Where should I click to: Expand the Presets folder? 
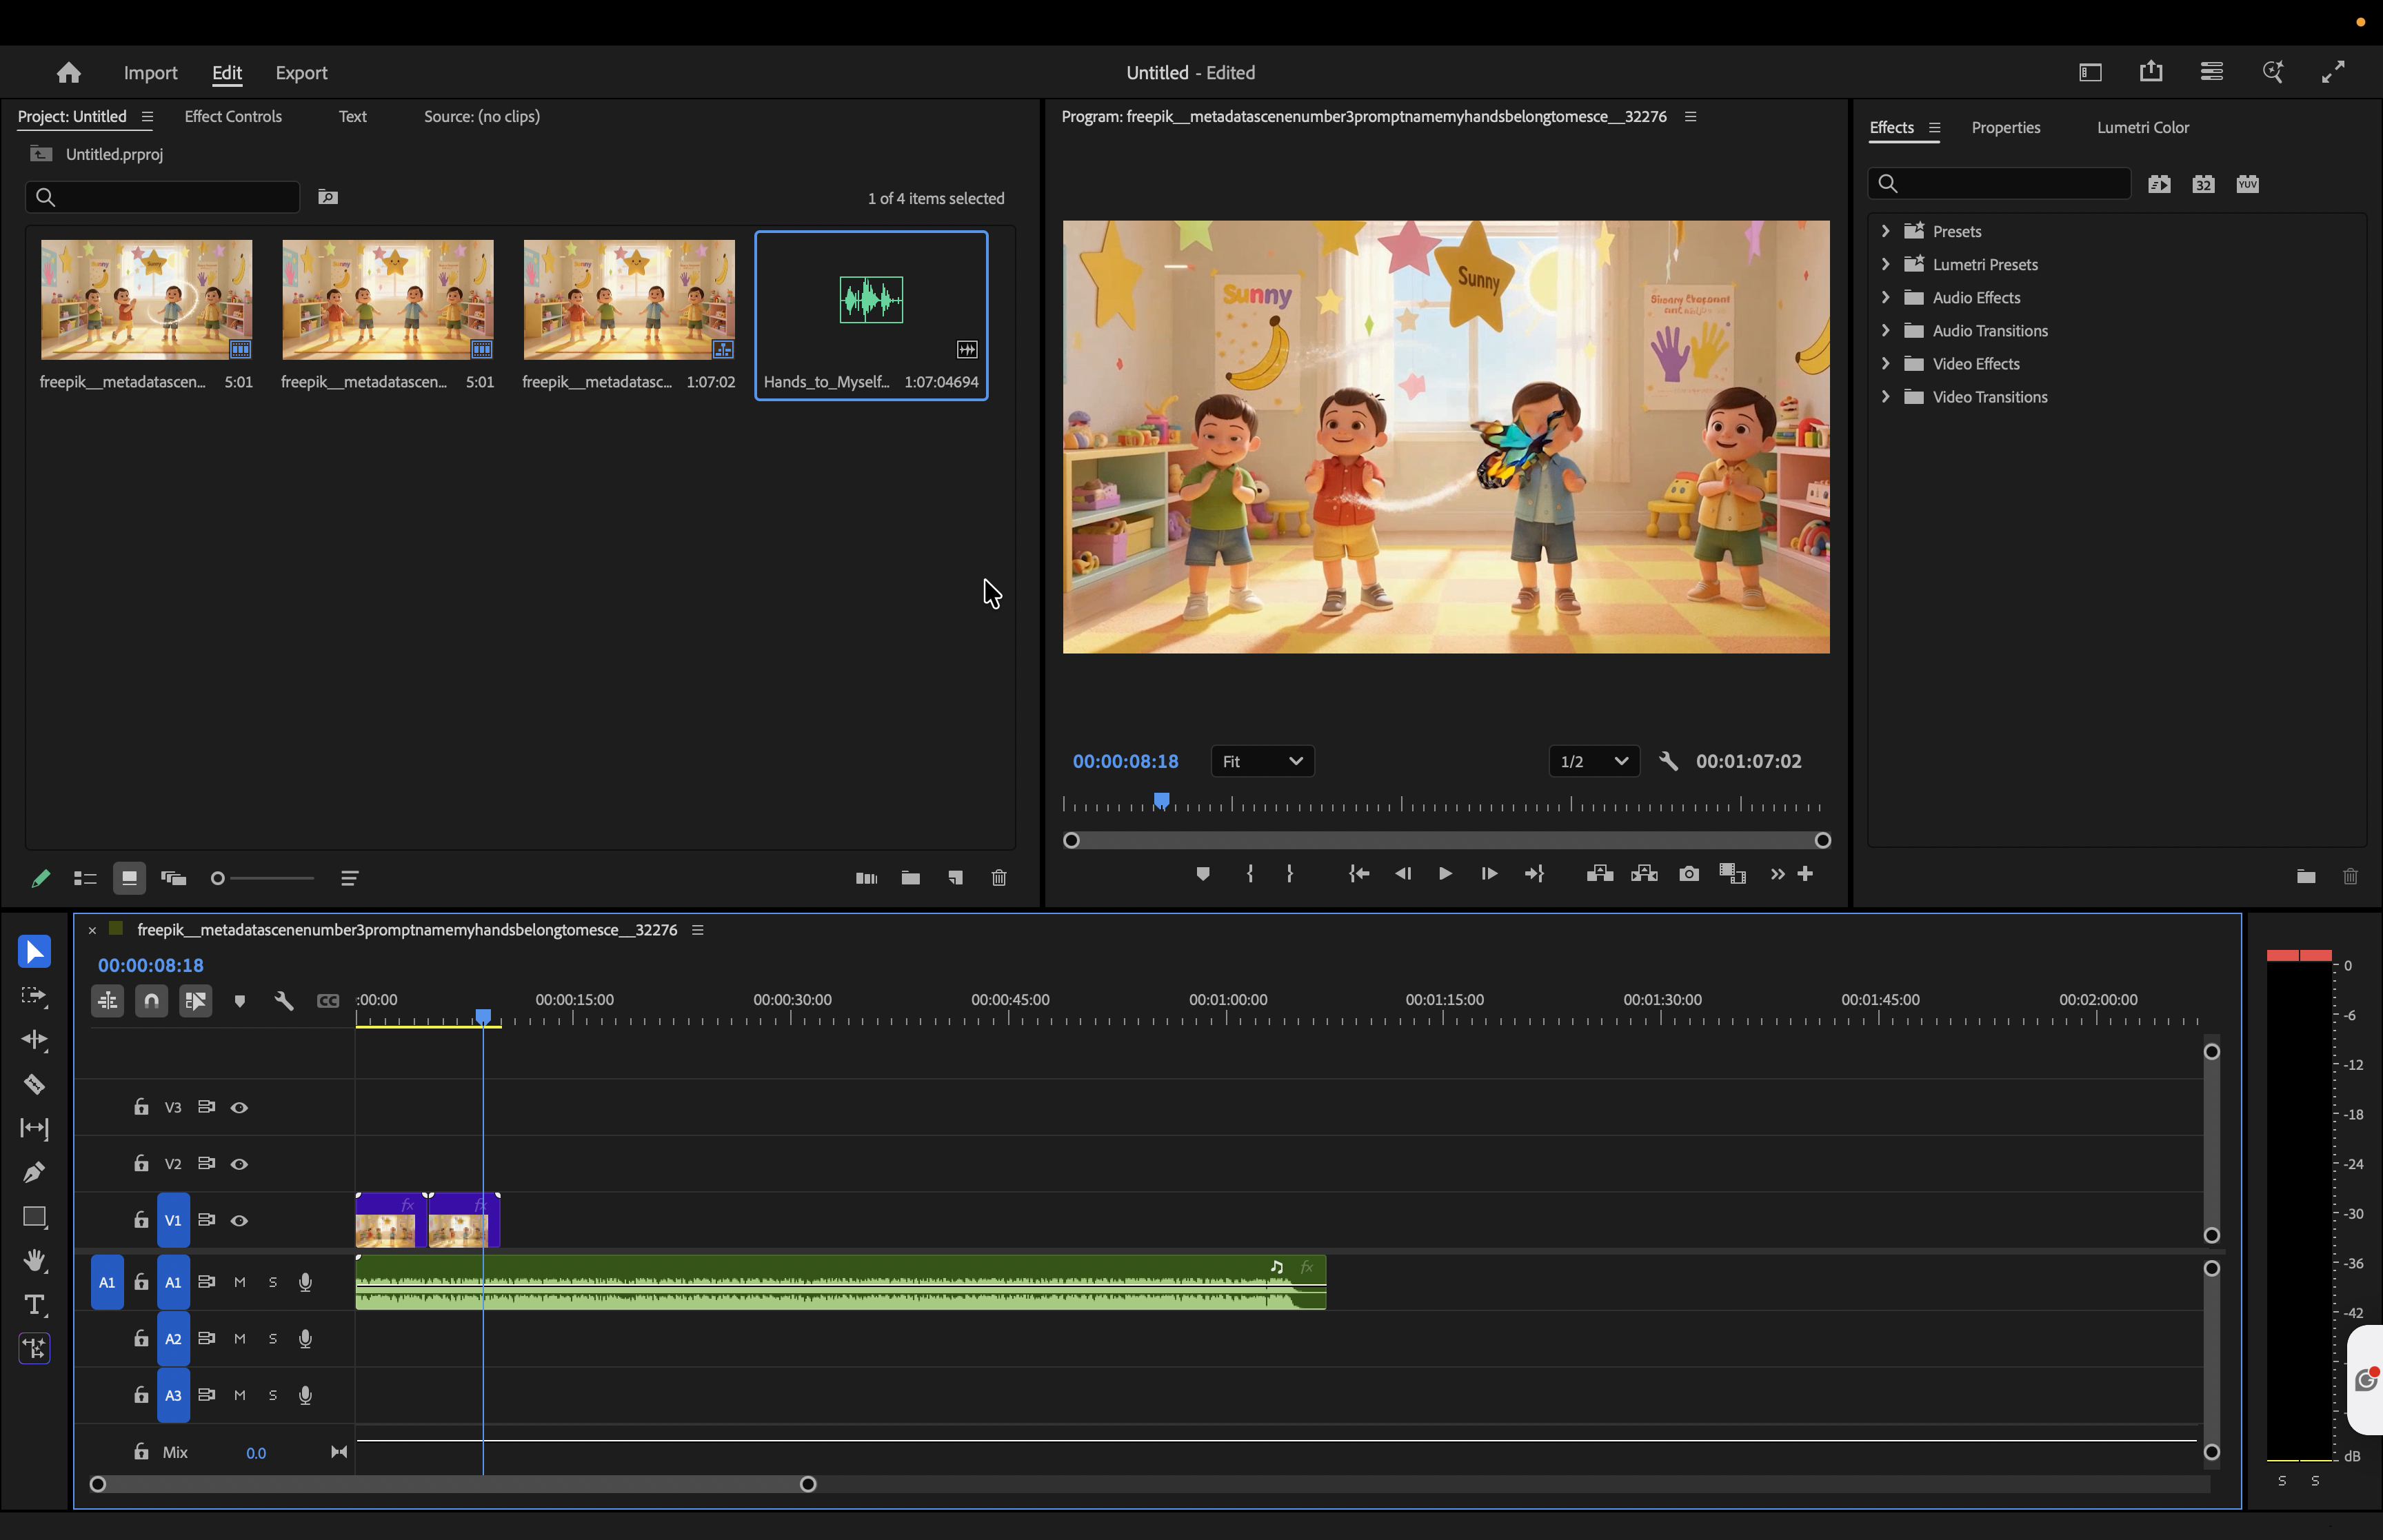1885,231
